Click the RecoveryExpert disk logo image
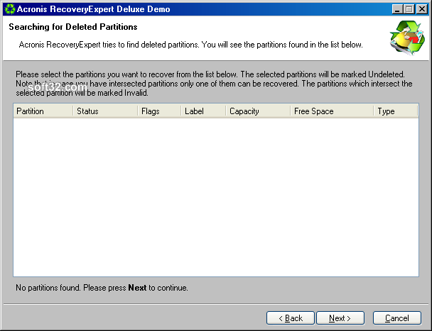Image resolution: width=432 pixels, height=331 pixels. (x=407, y=38)
